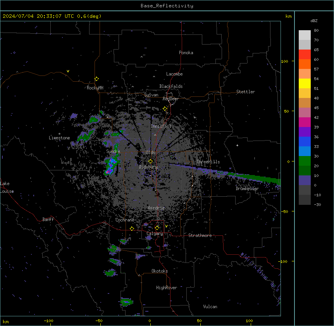The image size is (334, 326).
Task: Select the purple 36-39 dBZ legend swatch
Action: (305, 132)
